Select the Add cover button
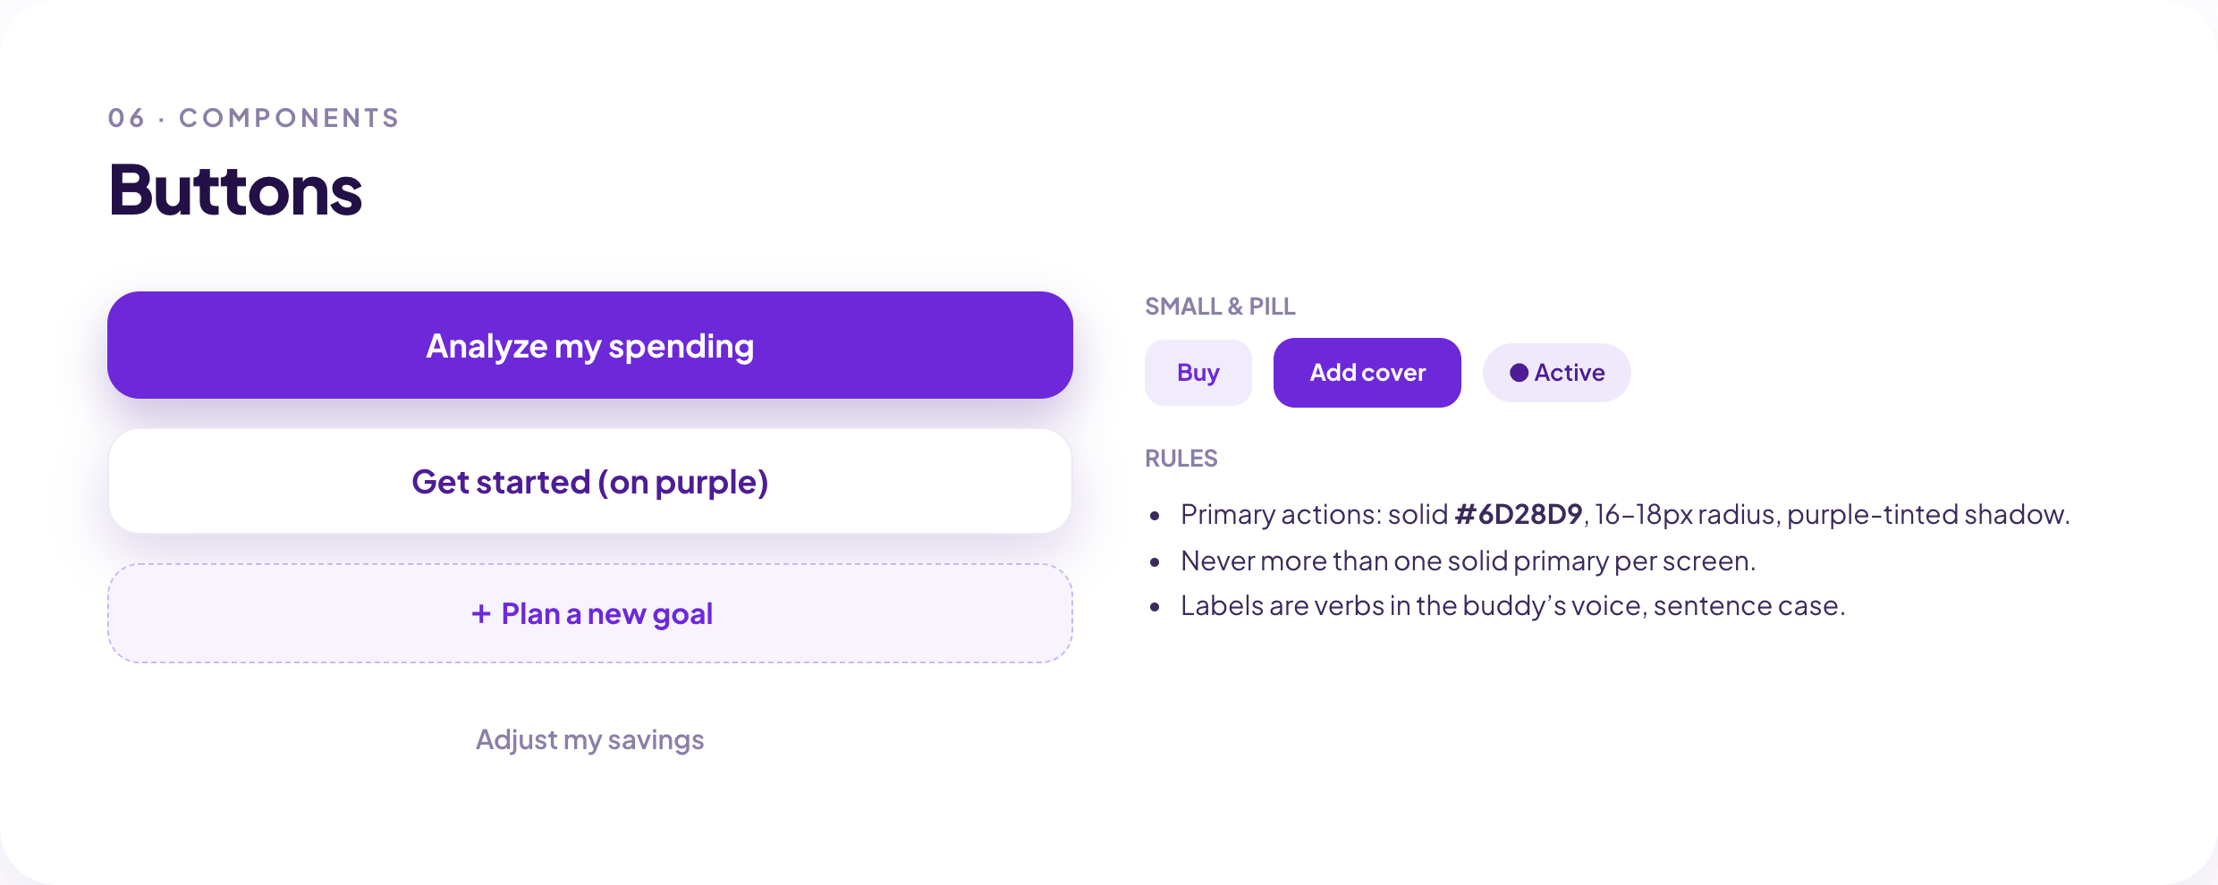 pyautogui.click(x=1367, y=373)
